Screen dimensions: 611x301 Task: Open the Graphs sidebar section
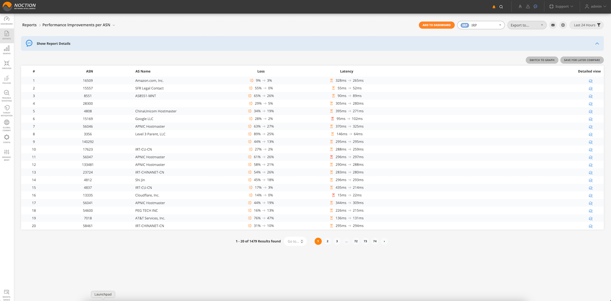point(7,50)
